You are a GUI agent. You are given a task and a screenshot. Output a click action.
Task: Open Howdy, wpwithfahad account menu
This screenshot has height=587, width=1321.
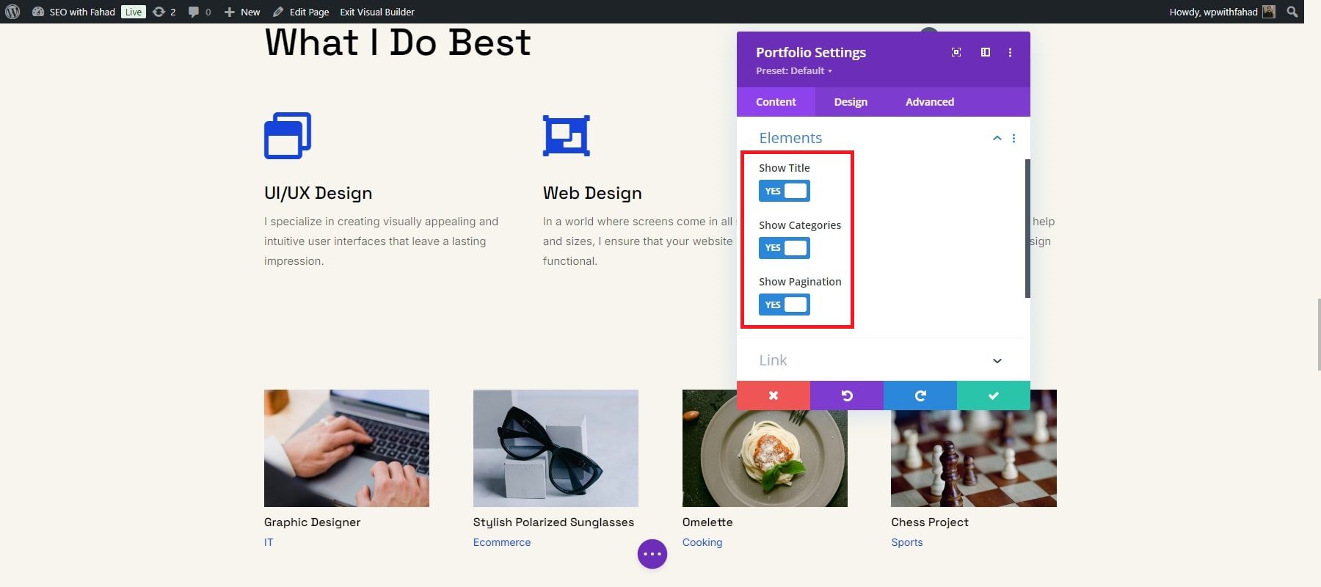(x=1223, y=12)
